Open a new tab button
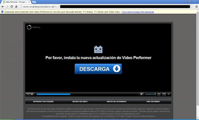 [x=34, y=2]
